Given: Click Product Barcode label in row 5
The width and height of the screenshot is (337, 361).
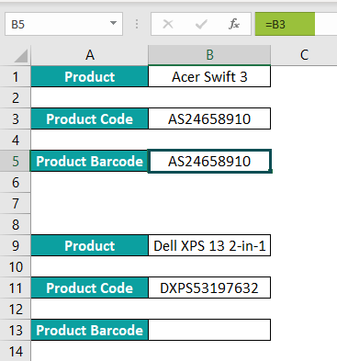Looking at the screenshot, I should (x=89, y=161).
